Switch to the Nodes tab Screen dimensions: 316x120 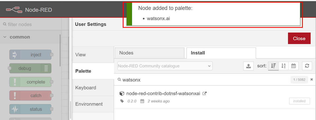pos(150,53)
